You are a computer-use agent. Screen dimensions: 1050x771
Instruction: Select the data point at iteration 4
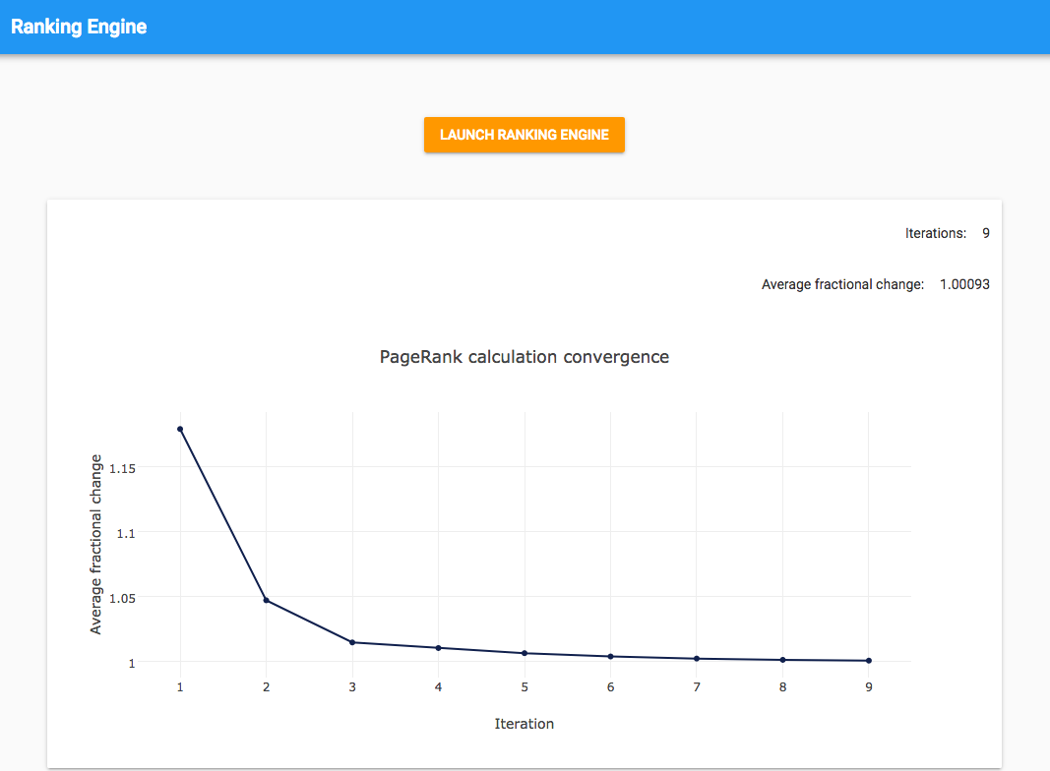click(x=438, y=648)
